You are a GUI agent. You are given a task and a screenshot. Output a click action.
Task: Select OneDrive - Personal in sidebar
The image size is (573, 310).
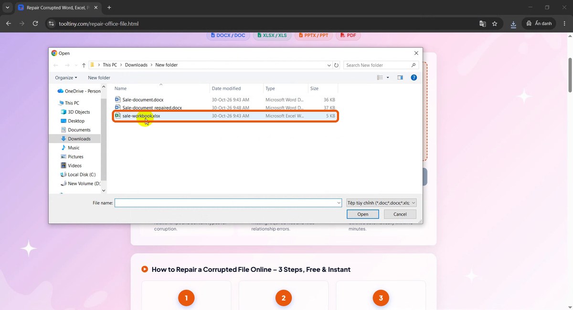pyautogui.click(x=79, y=91)
